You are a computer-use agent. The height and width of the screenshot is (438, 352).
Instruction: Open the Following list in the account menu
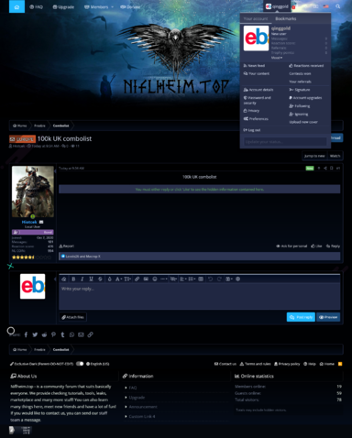[x=300, y=106]
